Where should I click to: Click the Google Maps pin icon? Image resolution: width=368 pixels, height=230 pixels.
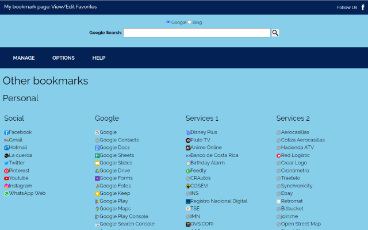[x=97, y=209]
